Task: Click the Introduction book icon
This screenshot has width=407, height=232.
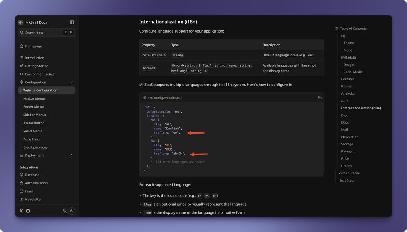Action: tap(22, 58)
